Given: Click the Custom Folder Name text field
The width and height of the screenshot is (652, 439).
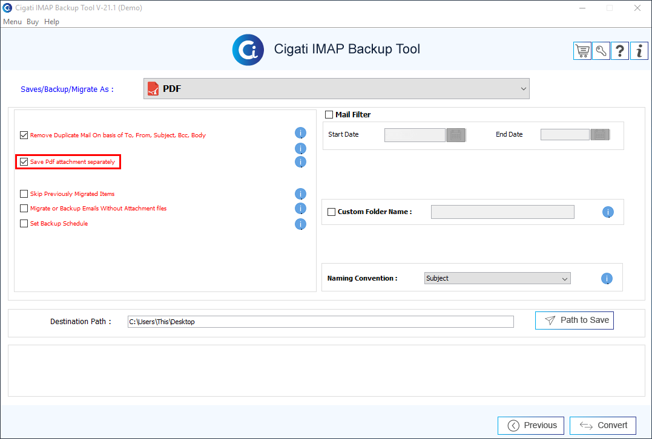Looking at the screenshot, I should point(502,212).
